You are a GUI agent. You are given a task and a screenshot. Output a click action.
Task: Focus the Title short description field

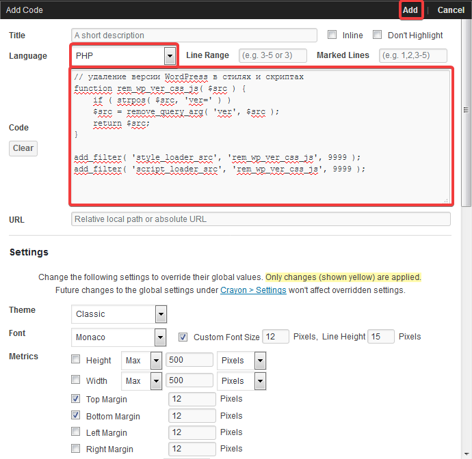point(194,35)
